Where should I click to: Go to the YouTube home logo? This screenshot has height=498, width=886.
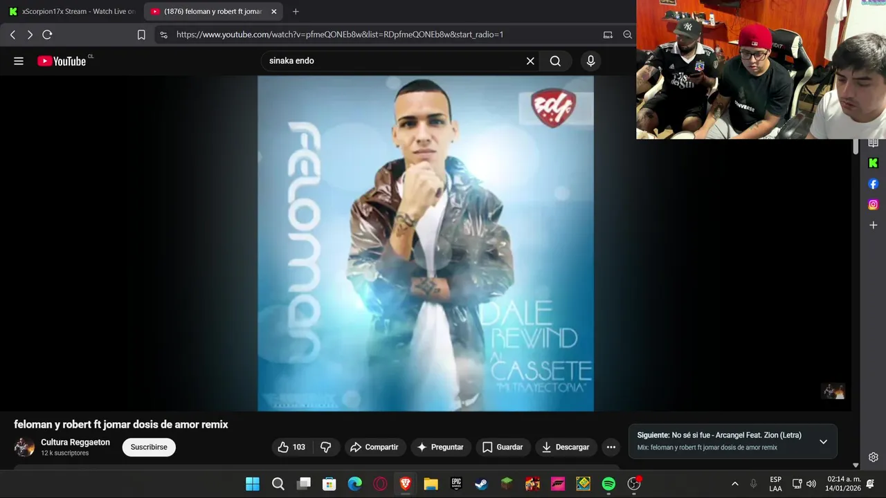[x=62, y=61]
